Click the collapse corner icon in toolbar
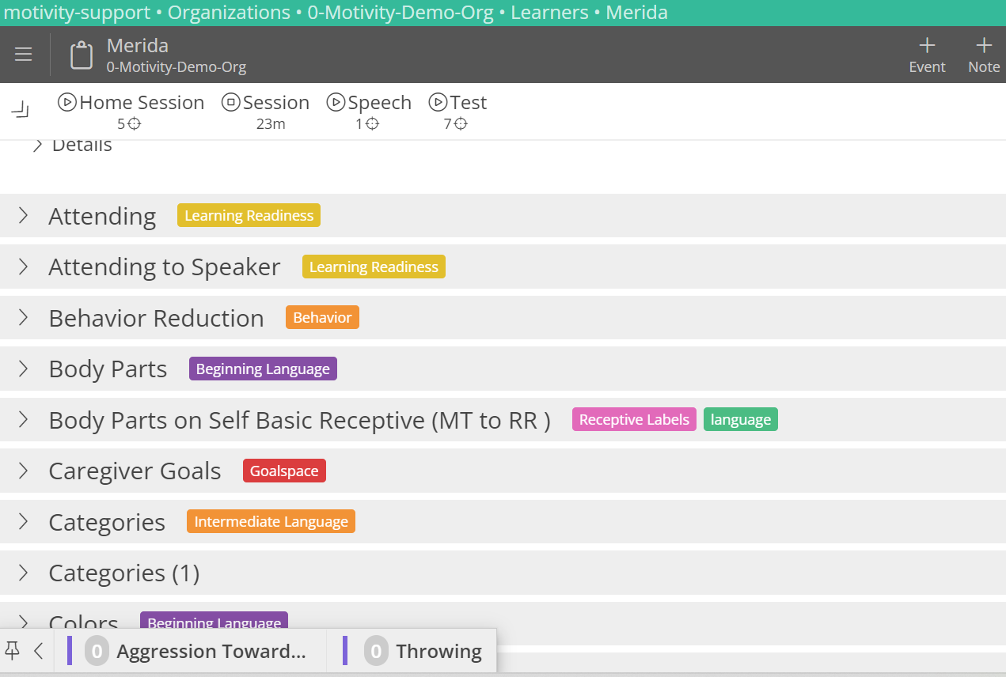This screenshot has width=1006, height=677. [x=21, y=109]
